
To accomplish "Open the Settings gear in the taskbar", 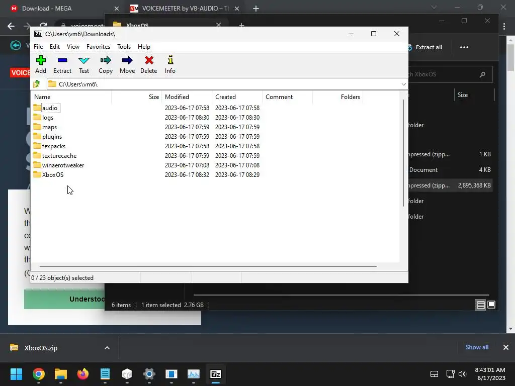I will pyautogui.click(x=149, y=374).
